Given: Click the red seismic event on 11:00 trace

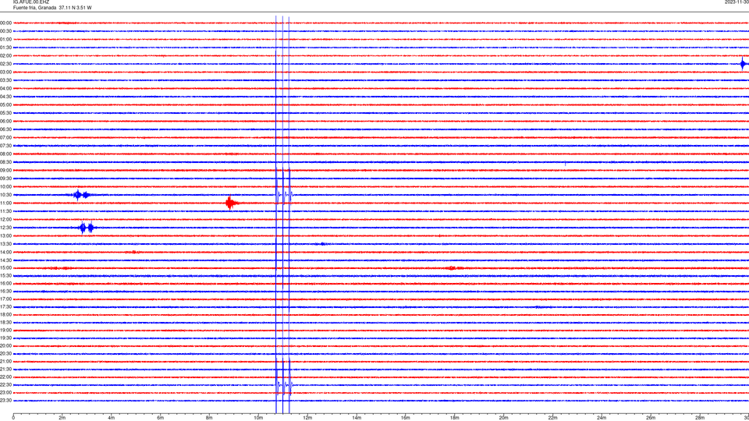Looking at the screenshot, I should (x=231, y=203).
